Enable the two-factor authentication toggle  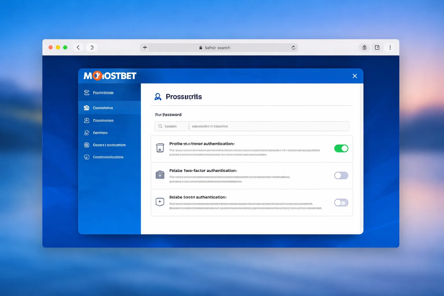(x=341, y=175)
